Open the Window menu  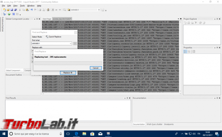point(31,6)
